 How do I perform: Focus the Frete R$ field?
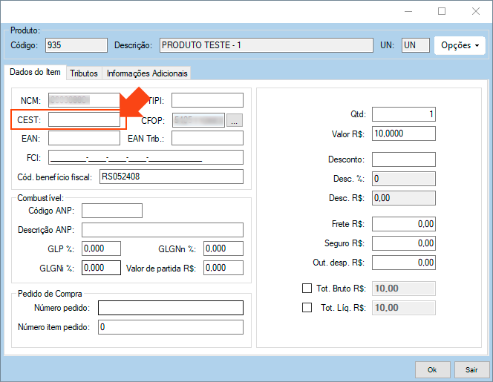click(403, 224)
